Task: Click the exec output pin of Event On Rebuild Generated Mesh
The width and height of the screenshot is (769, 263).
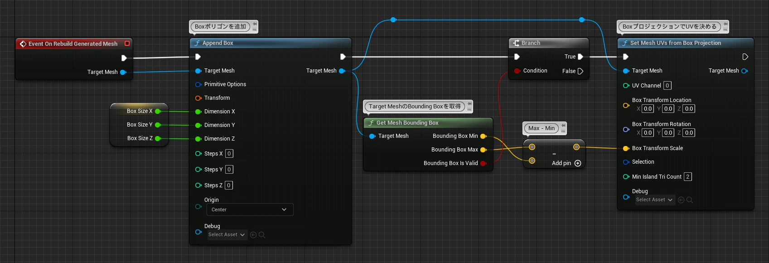Action: pos(124,58)
